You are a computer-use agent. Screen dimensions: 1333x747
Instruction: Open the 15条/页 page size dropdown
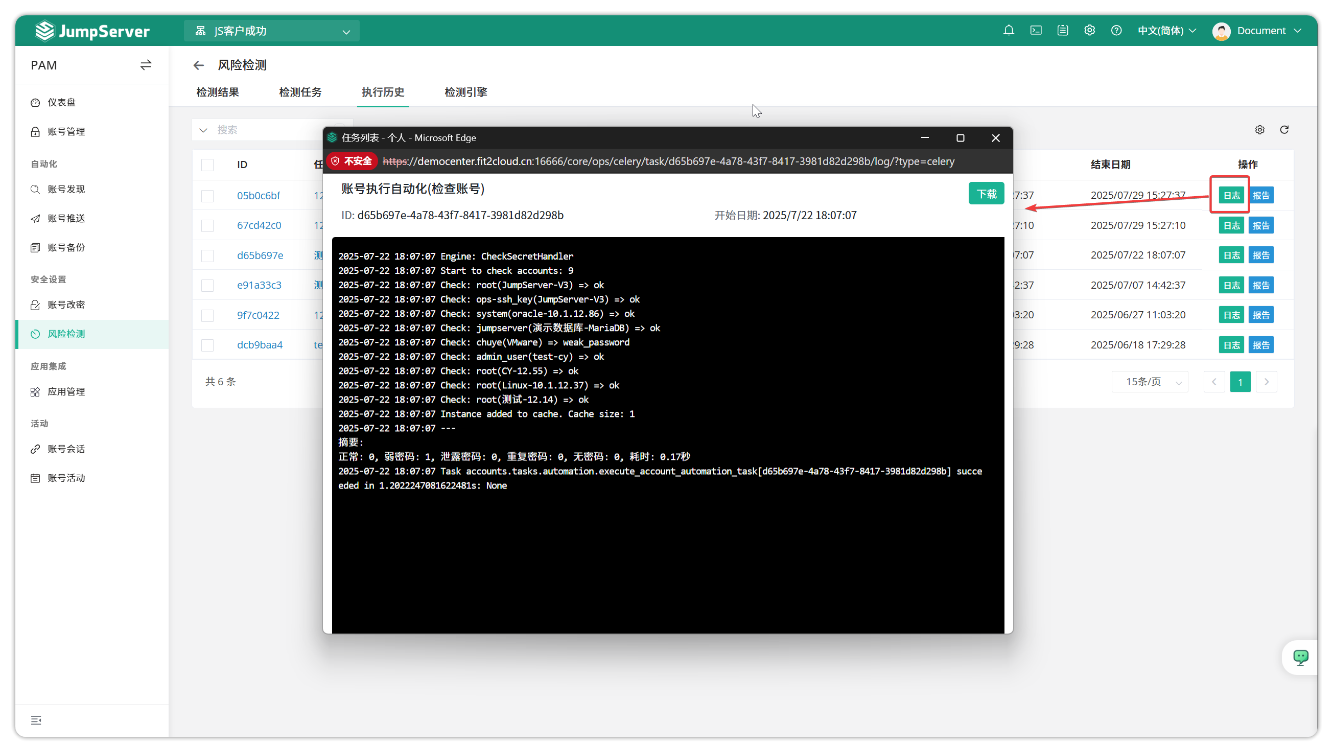[x=1150, y=382]
